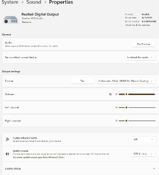Rename the Realtek Digital Output device
159x175 pixels.
coord(27,22)
